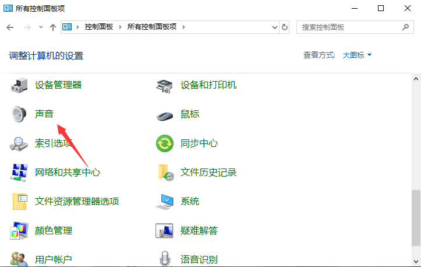Open the 颜色管理 monitor icon
Screen dimensions: 421x267
pos(20,231)
